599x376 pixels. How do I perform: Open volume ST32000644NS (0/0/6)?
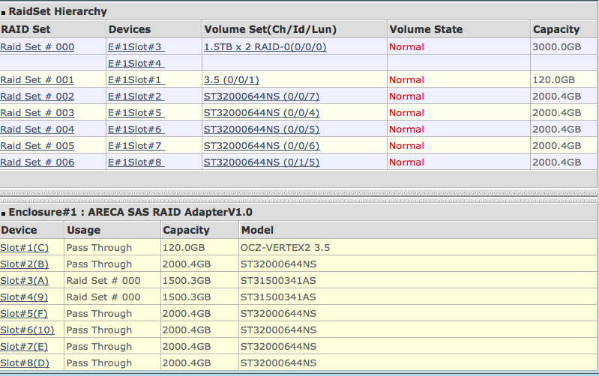pyautogui.click(x=262, y=145)
